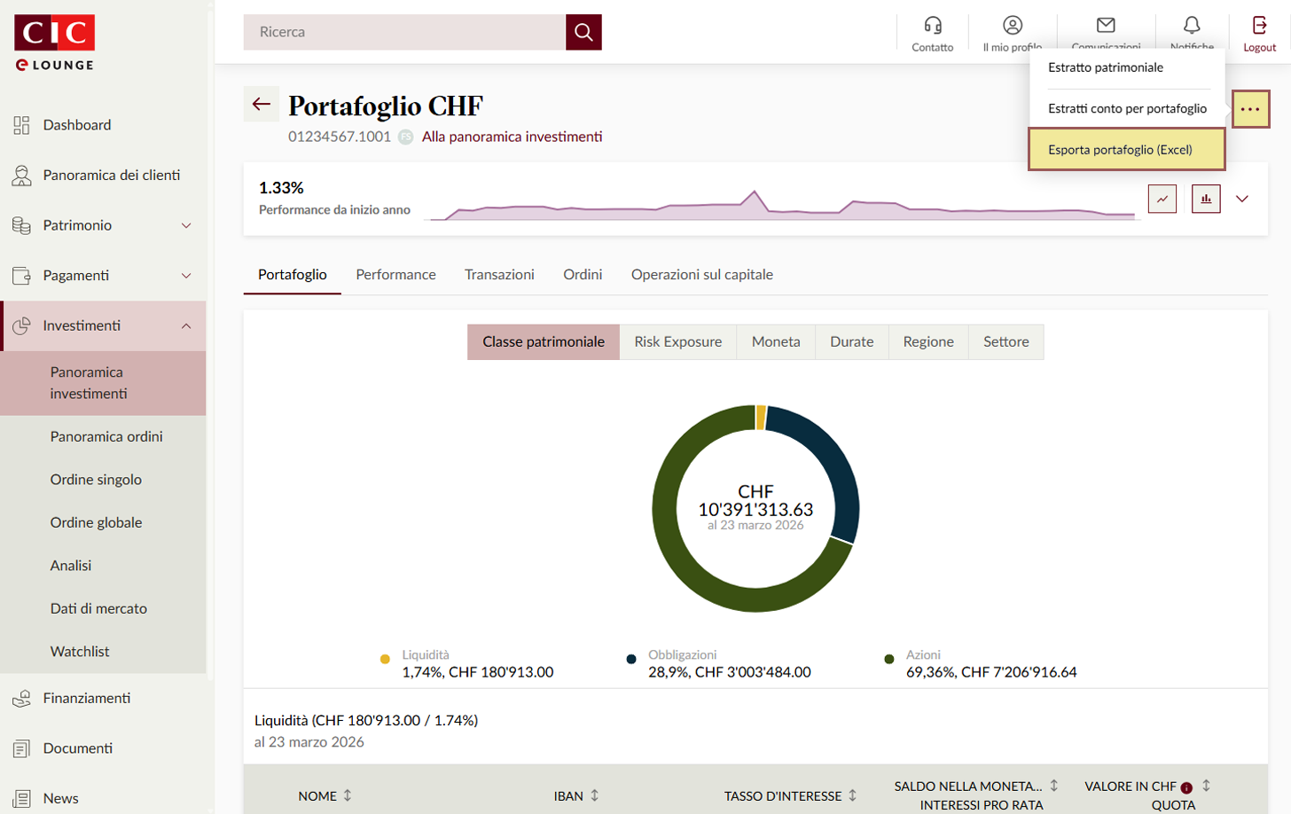Click the back arrow beside Portafoglio CHF
1291x814 pixels.
(261, 105)
